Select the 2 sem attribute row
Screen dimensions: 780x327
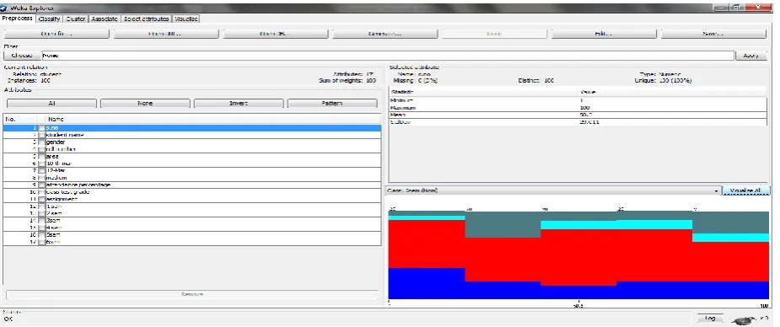[x=192, y=213]
